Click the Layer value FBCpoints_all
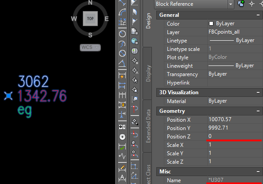This screenshot has width=263, height=184. 224,32
